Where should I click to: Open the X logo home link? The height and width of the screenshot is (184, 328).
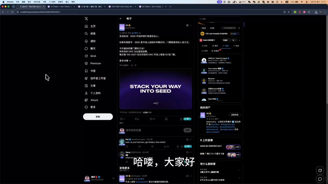click(86, 19)
